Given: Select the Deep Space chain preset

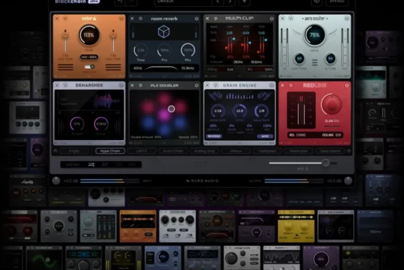Looking at the screenshot, I should click(330, 151).
